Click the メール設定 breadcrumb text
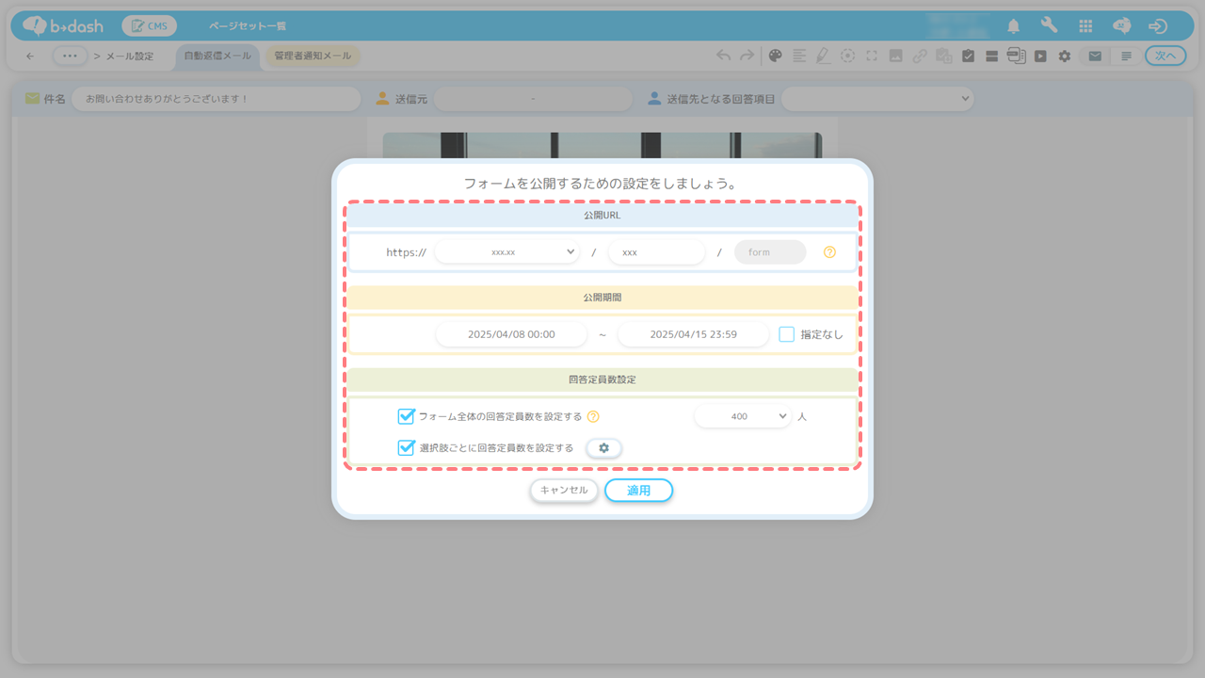The height and width of the screenshot is (678, 1205). (x=129, y=56)
